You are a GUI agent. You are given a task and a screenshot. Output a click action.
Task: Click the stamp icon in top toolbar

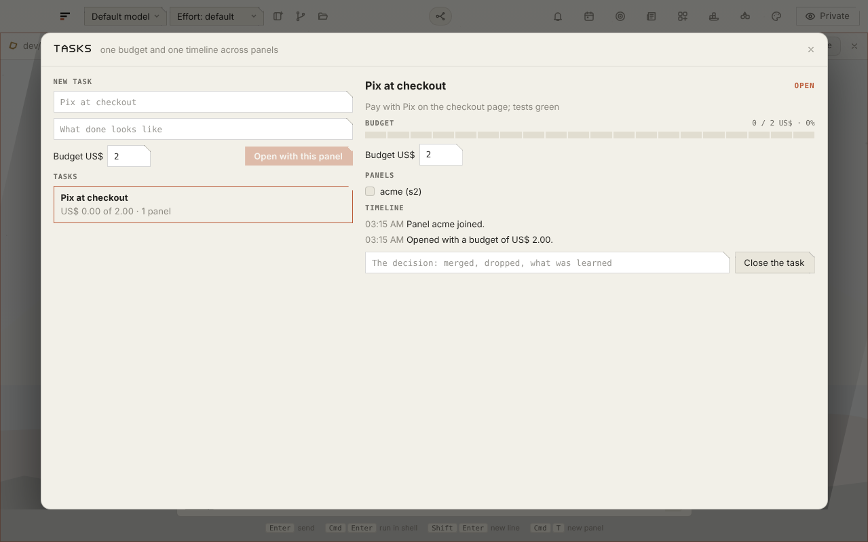714,16
